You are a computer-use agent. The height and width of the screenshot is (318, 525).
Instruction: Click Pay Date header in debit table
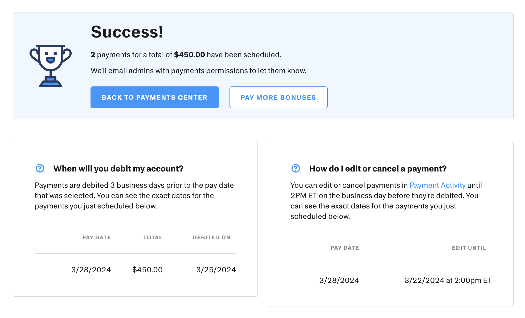[x=96, y=237]
